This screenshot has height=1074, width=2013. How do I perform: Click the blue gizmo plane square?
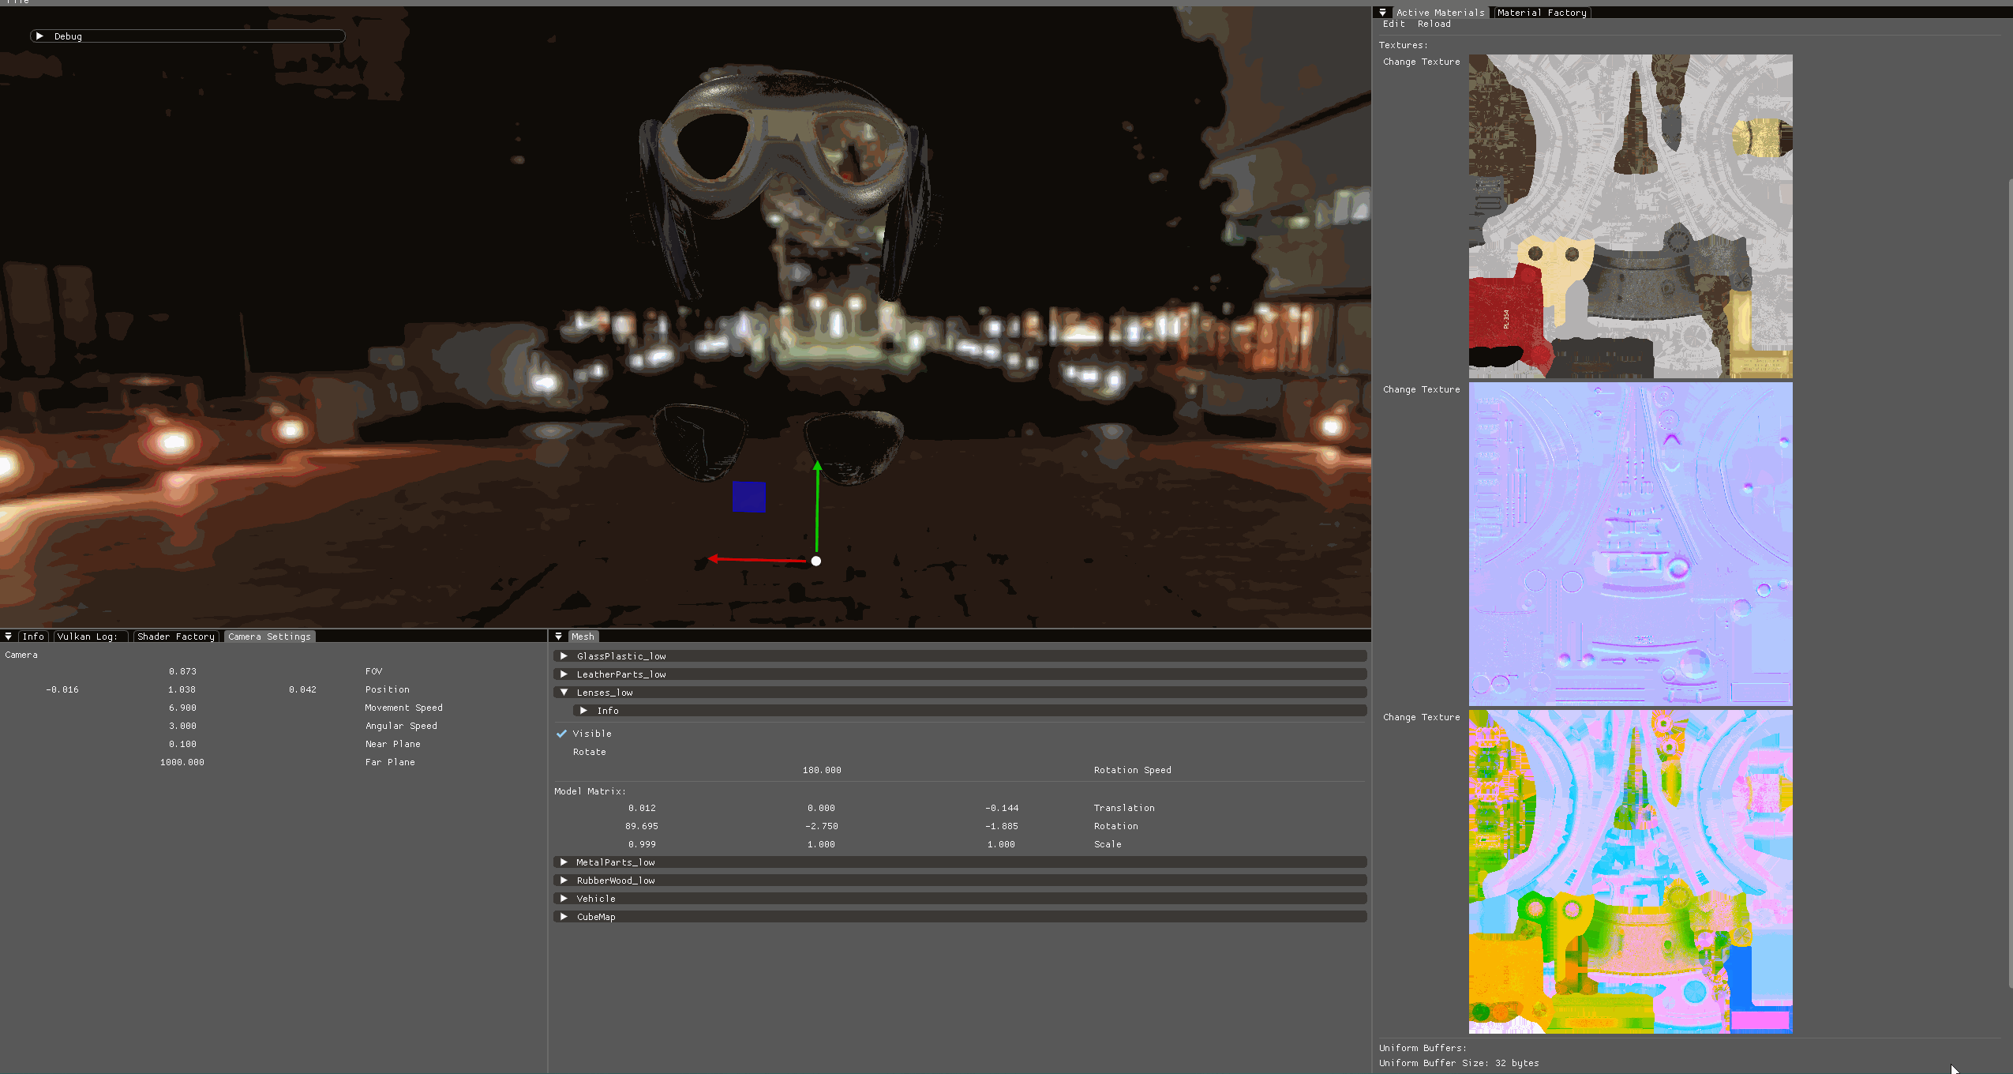click(x=748, y=497)
